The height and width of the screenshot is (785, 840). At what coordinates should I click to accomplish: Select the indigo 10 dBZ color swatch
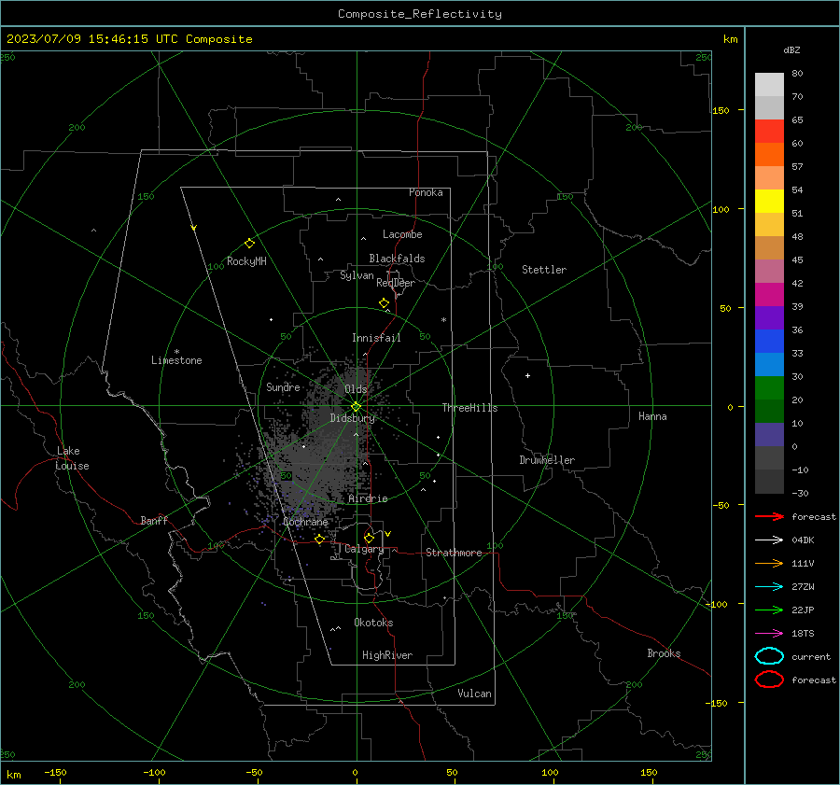769,435
